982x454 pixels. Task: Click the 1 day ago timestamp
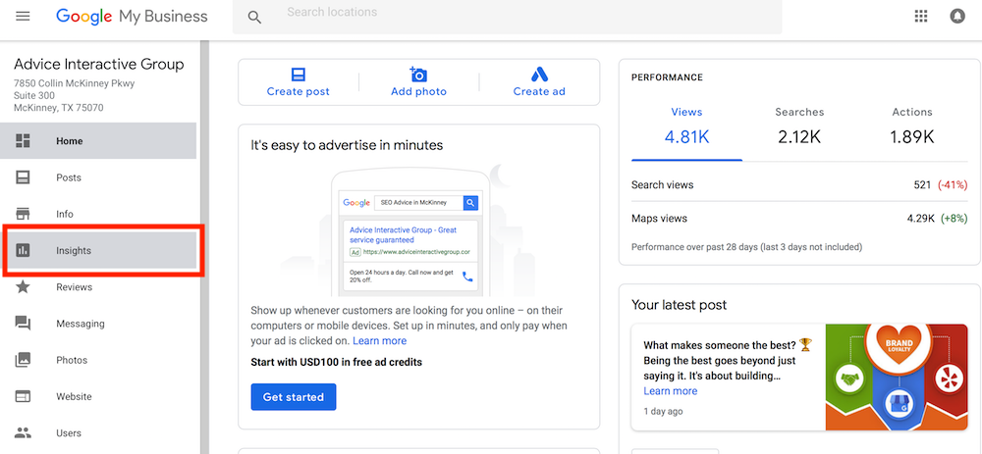click(x=663, y=412)
